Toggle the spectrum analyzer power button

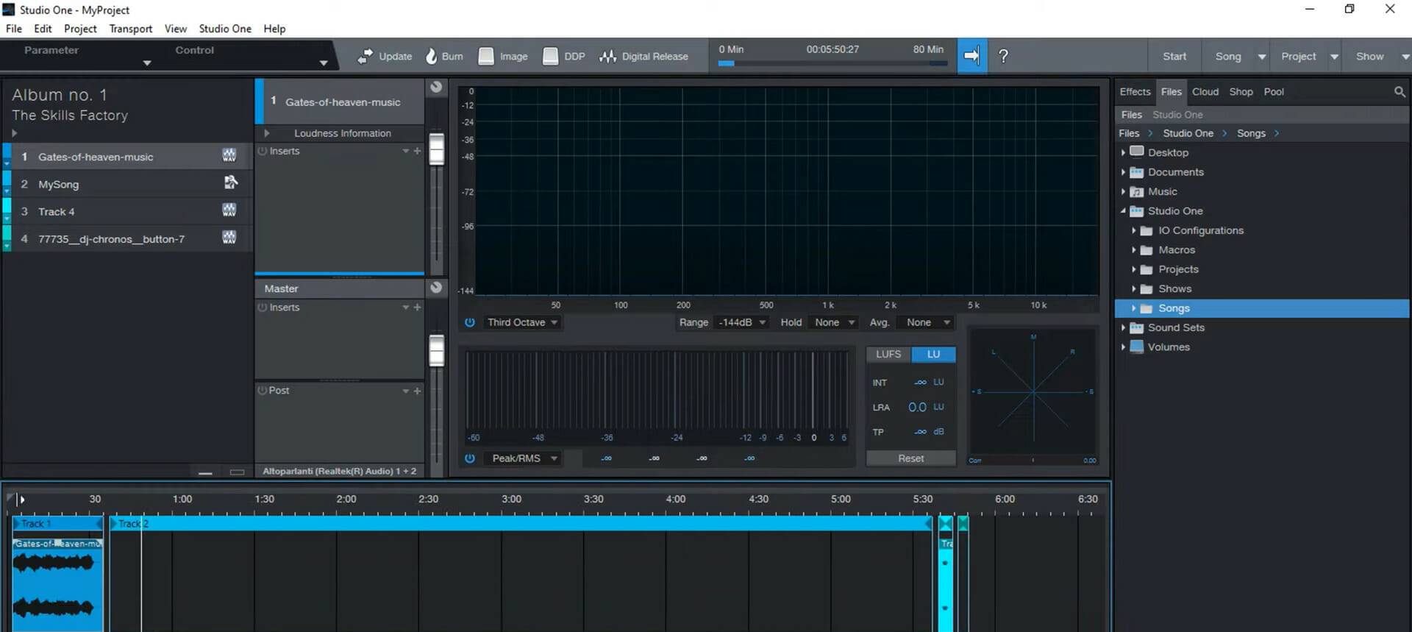tap(470, 322)
